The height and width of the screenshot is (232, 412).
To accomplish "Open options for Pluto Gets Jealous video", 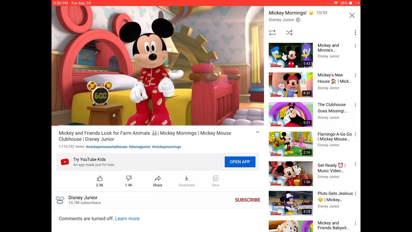I will [355, 194].
